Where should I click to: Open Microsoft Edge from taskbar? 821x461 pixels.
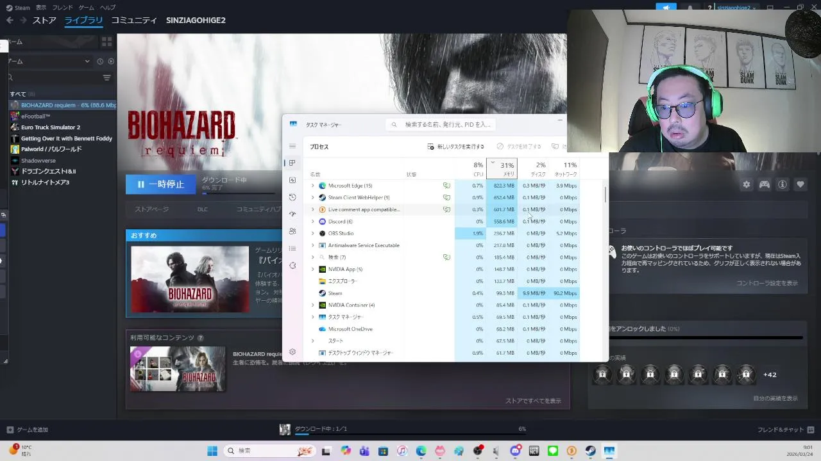pos(421,451)
